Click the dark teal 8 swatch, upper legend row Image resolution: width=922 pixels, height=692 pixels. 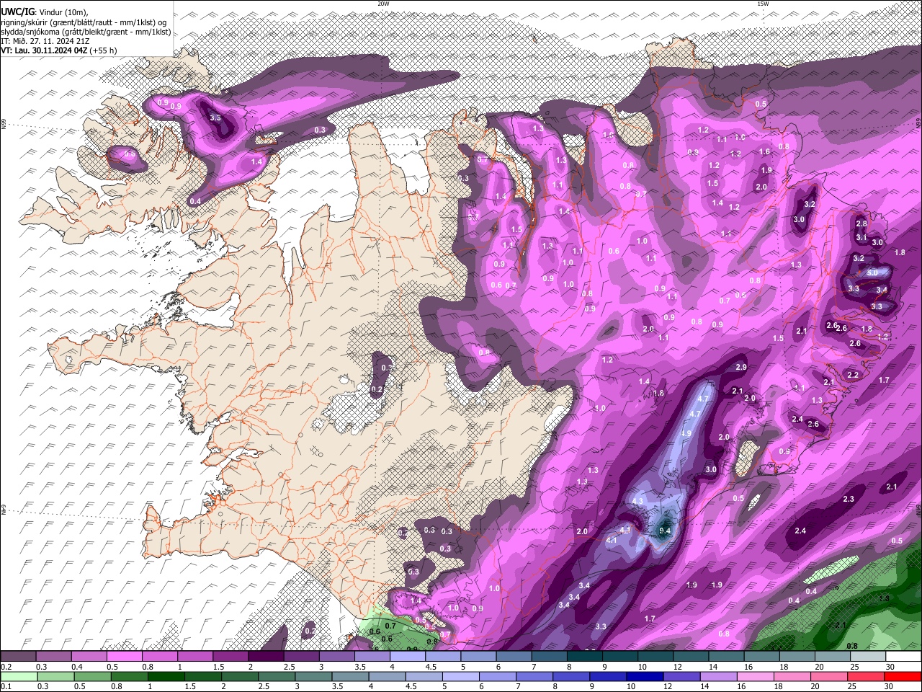583,657
